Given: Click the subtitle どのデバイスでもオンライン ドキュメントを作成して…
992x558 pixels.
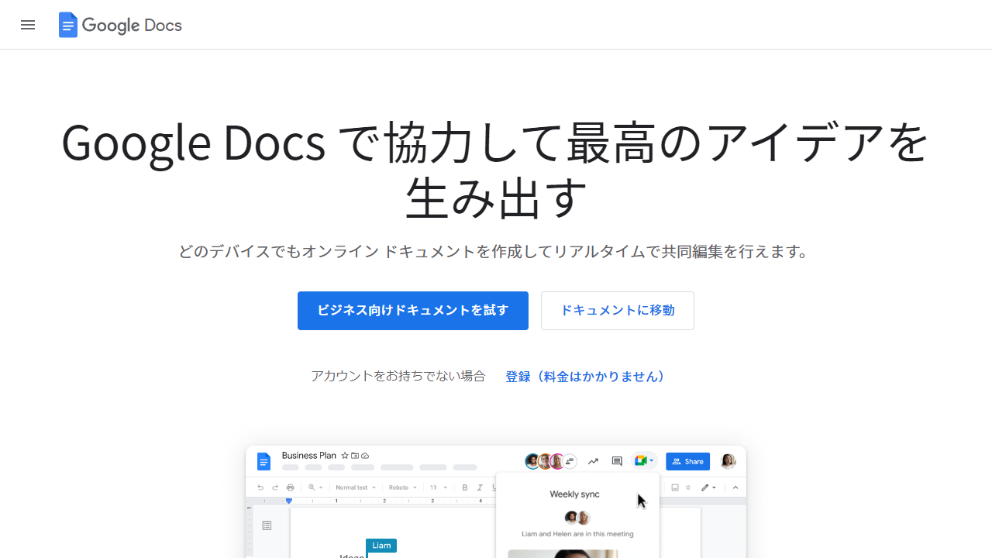Looking at the screenshot, I should pyautogui.click(x=494, y=252).
